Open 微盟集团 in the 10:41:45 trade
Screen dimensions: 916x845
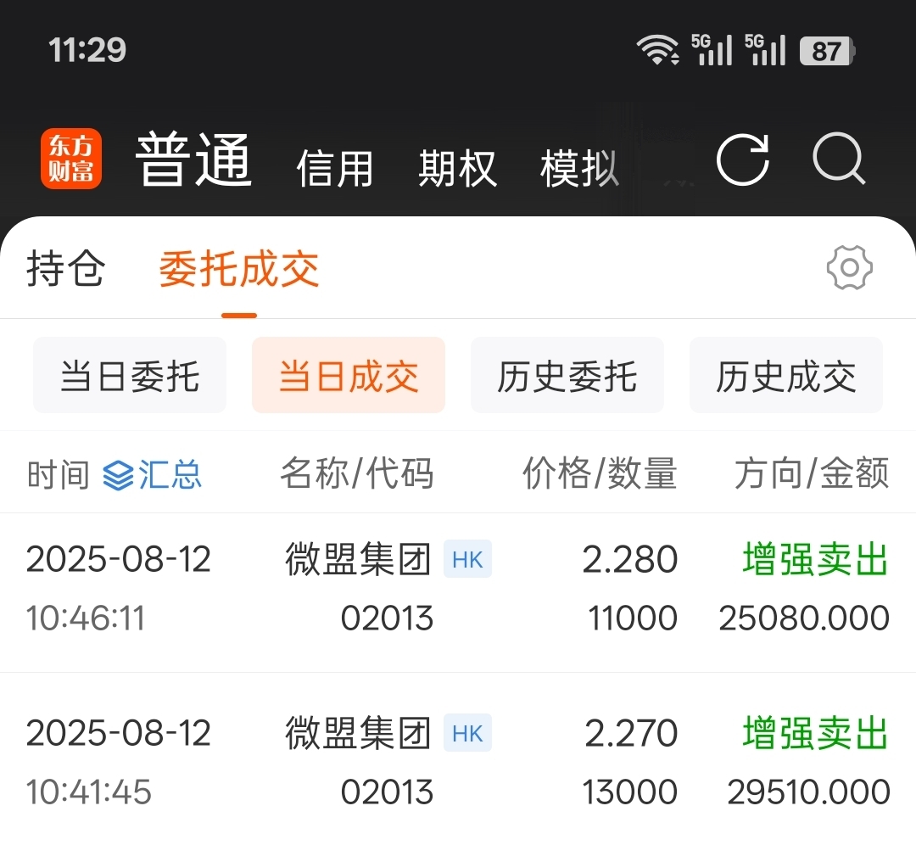click(358, 733)
